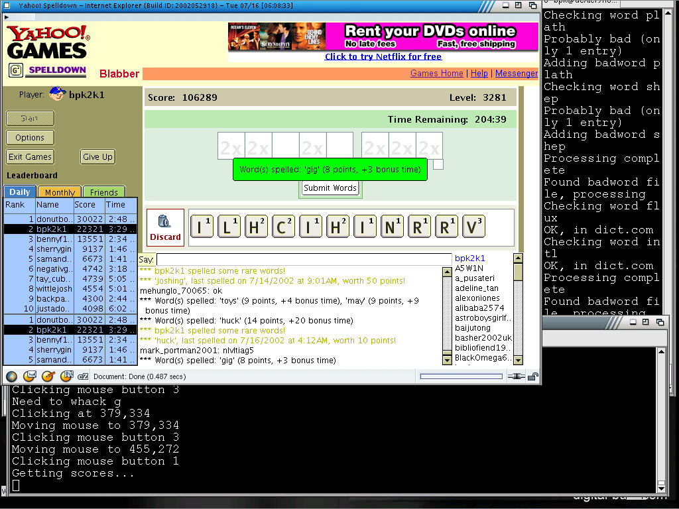Open the IRC chat icon in the status bar
679x509 pixels.
83,376
